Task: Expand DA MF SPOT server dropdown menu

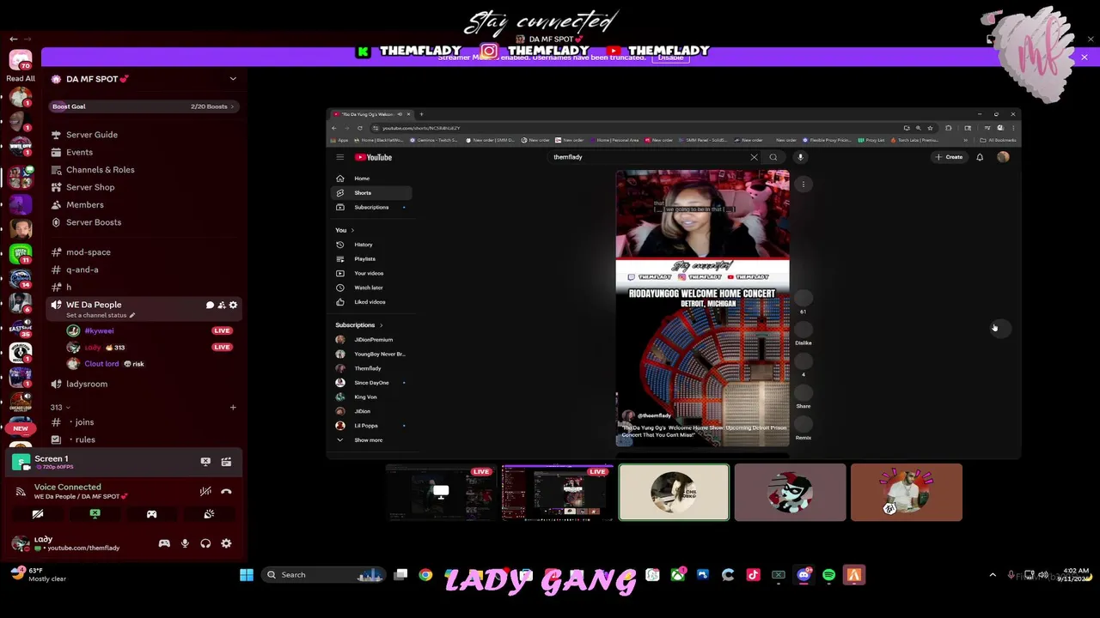Action: tap(233, 79)
